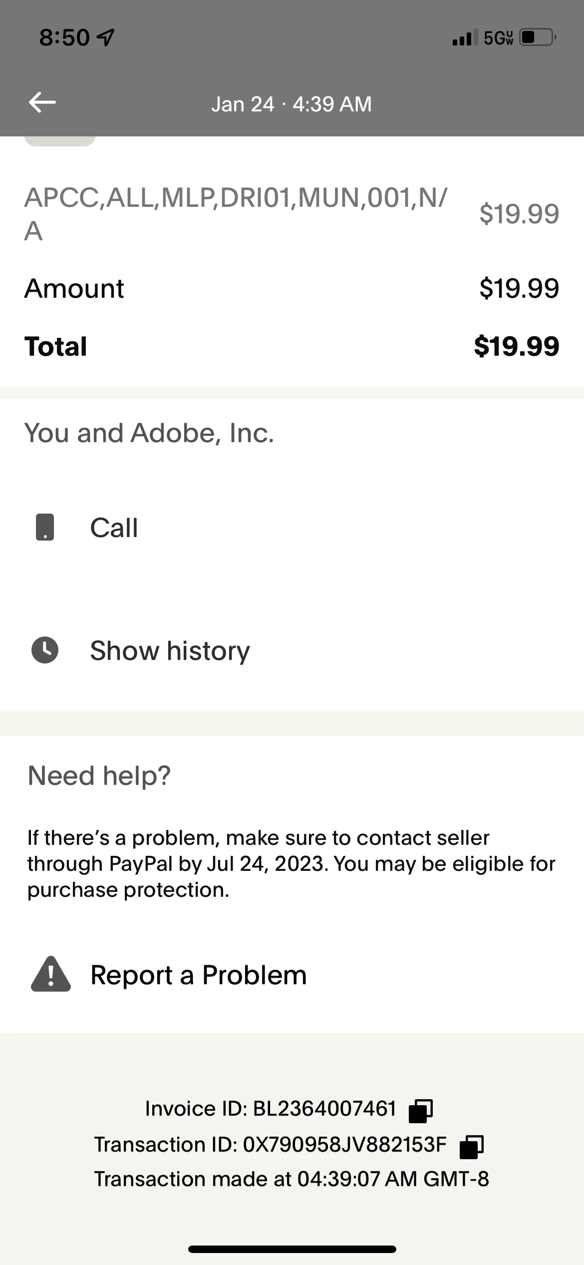Viewport: 584px width, 1265px height.
Task: Tap the Transaction ID 0X790958JV882153F text
Action: 271,1145
